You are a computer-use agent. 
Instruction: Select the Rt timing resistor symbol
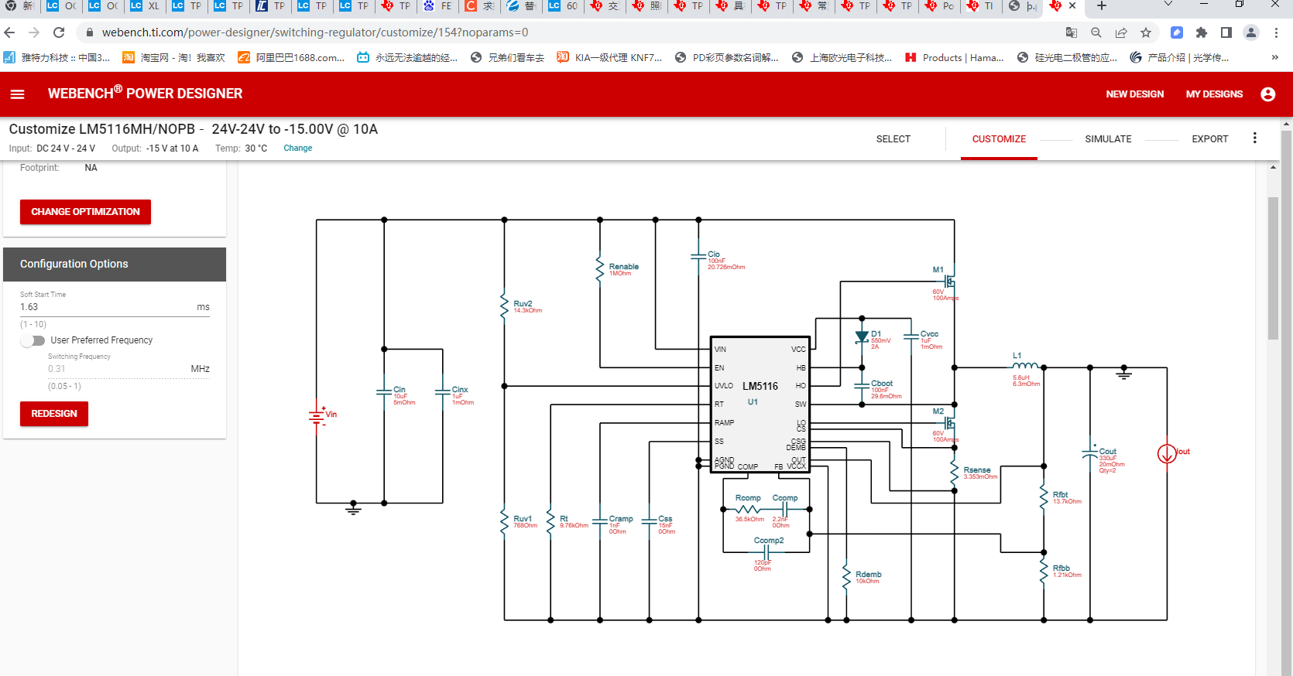[x=550, y=521]
